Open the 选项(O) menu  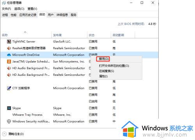[19, 9]
